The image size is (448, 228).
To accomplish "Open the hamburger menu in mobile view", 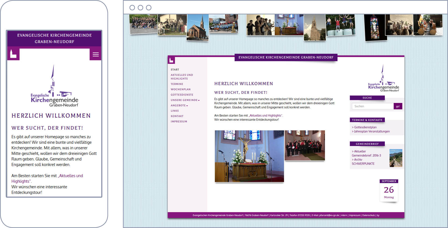I will click(x=95, y=54).
